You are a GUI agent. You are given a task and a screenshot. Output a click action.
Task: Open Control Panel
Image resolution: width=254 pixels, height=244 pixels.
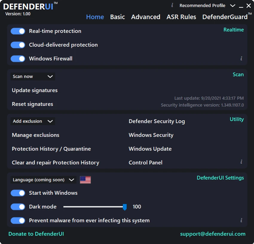pyautogui.click(x=146, y=163)
